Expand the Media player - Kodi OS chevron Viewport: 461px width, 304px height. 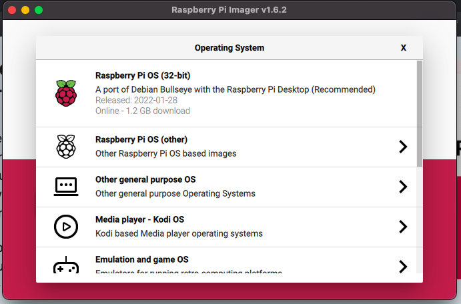[403, 227]
